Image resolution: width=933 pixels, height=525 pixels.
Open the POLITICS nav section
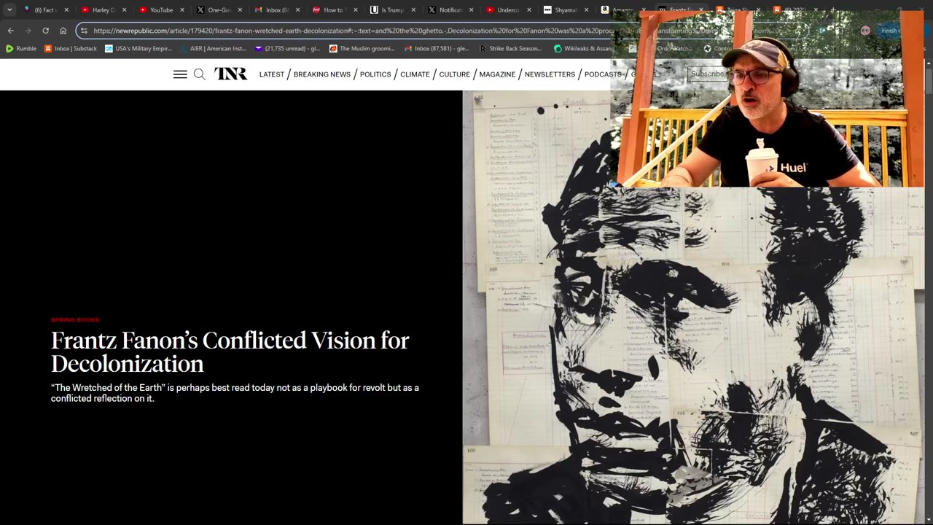(x=375, y=74)
